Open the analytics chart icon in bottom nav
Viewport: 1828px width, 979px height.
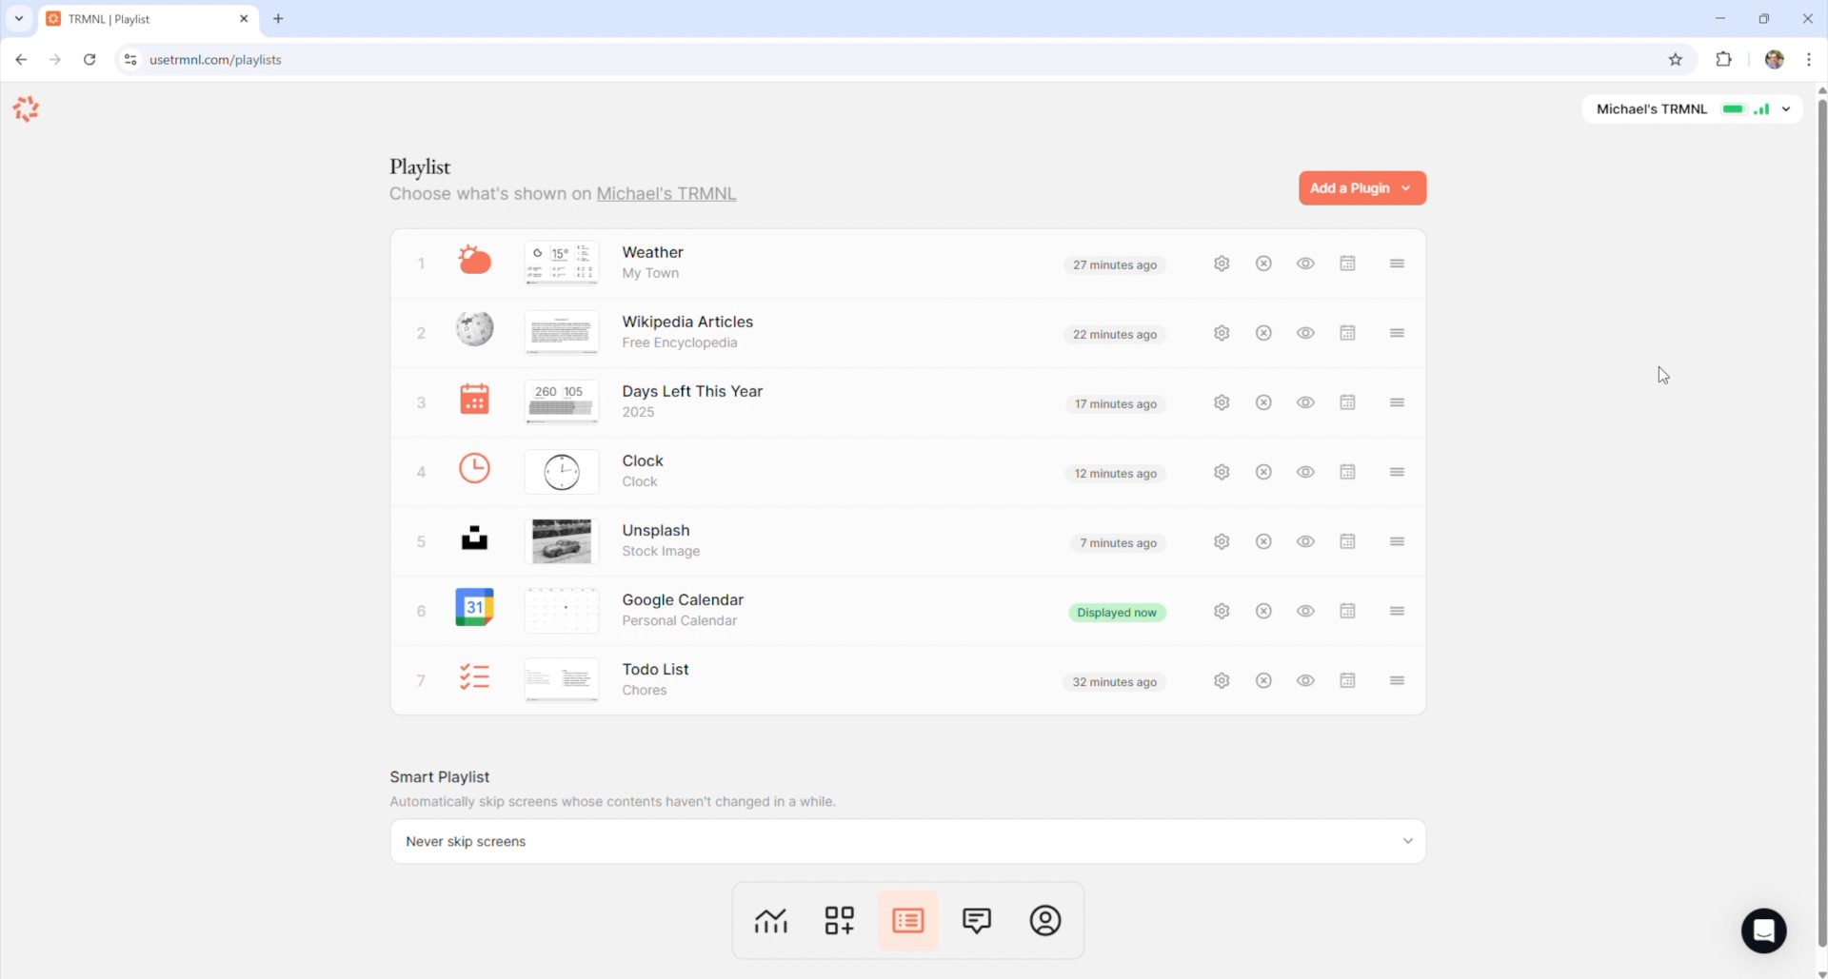(x=770, y=920)
